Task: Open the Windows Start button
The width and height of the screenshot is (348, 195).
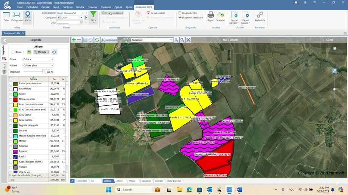Action: [108, 190]
